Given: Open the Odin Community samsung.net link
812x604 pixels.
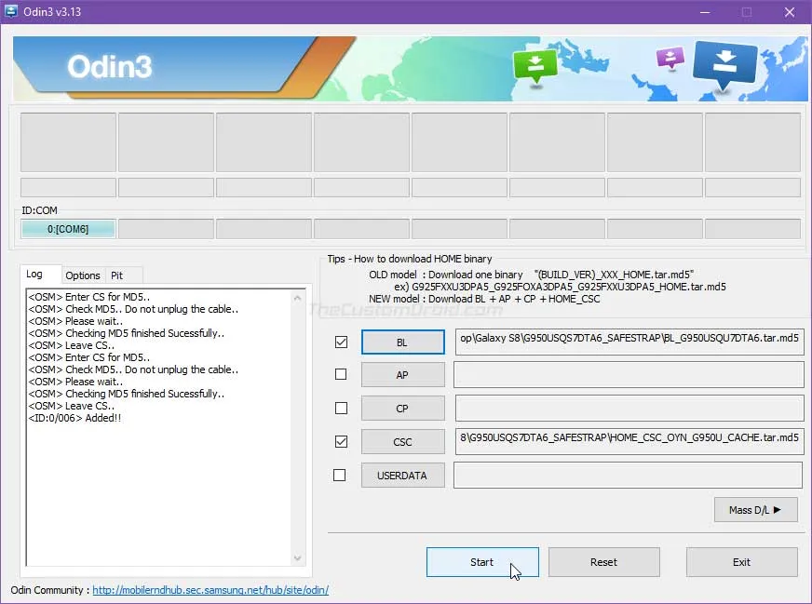Looking at the screenshot, I should point(210,590).
